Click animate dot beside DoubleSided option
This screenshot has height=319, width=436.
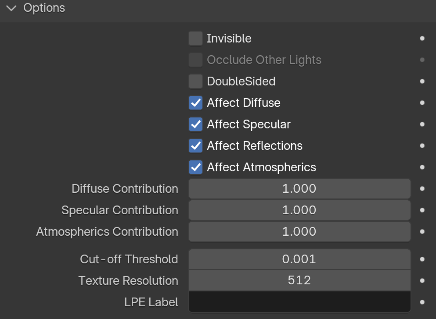click(422, 82)
